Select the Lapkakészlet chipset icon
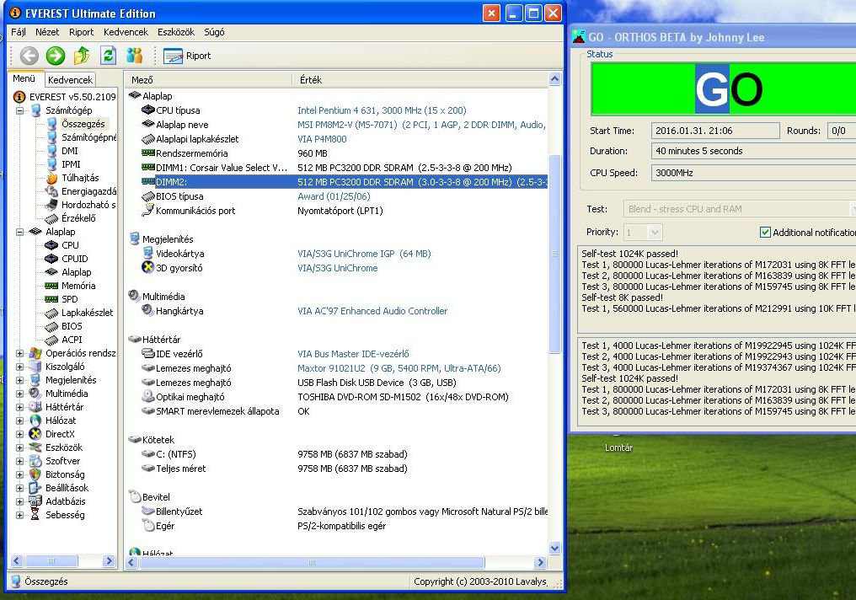 pos(52,313)
